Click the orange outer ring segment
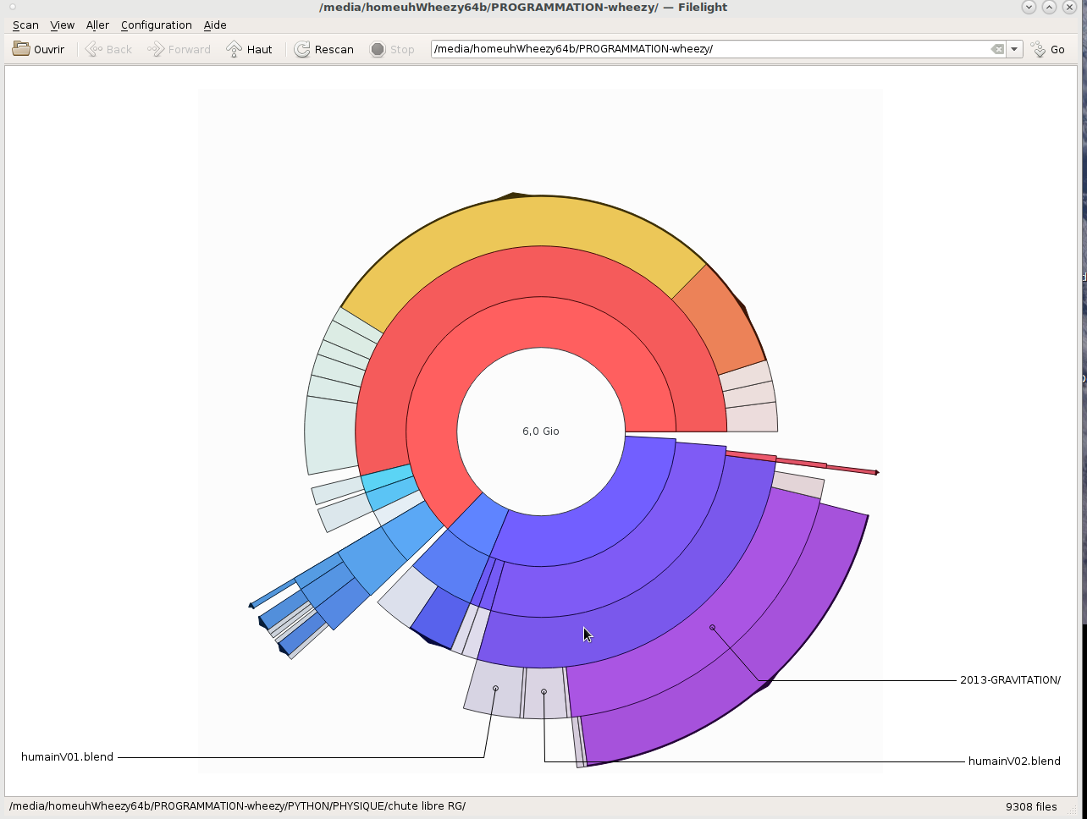This screenshot has width=1087, height=819. pos(720,322)
